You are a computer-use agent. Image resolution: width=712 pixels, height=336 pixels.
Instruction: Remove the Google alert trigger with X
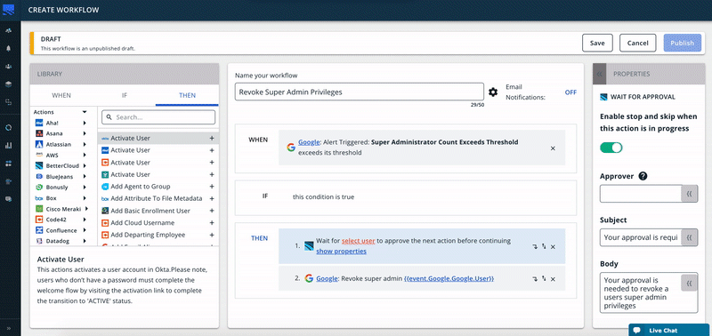553,148
